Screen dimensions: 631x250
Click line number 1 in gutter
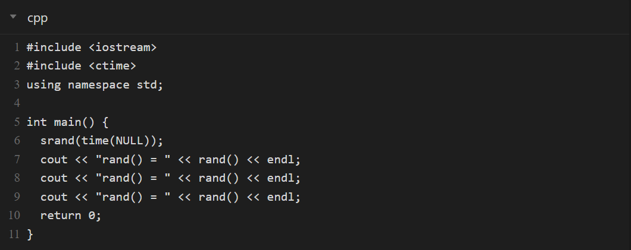click(x=17, y=48)
